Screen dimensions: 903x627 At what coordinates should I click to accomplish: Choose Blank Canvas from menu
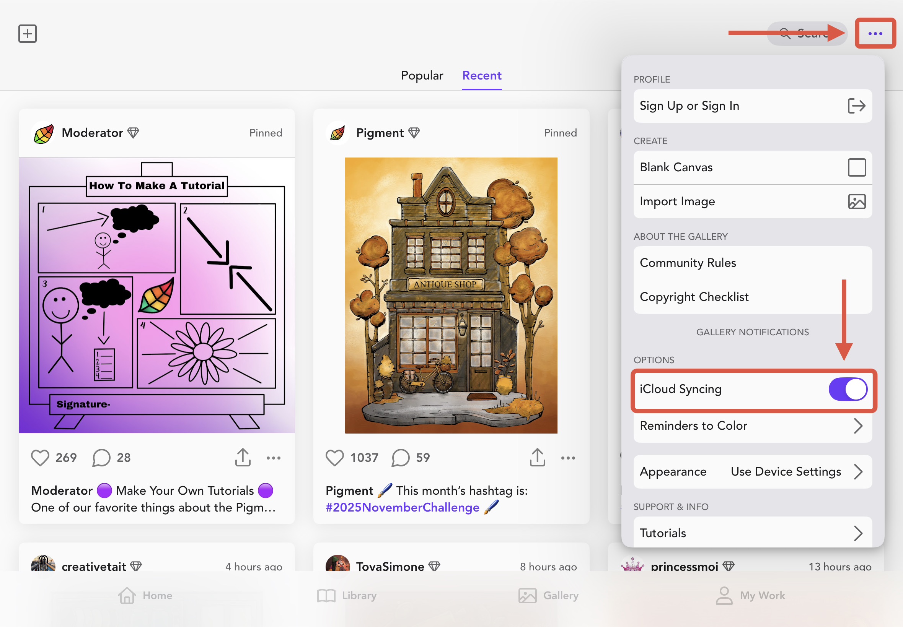752,167
